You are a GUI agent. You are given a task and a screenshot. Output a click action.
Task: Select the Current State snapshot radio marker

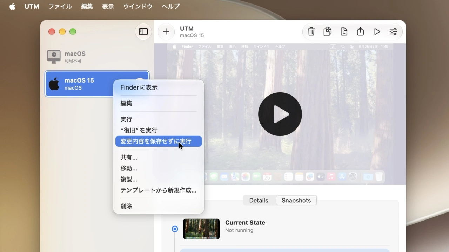click(175, 229)
